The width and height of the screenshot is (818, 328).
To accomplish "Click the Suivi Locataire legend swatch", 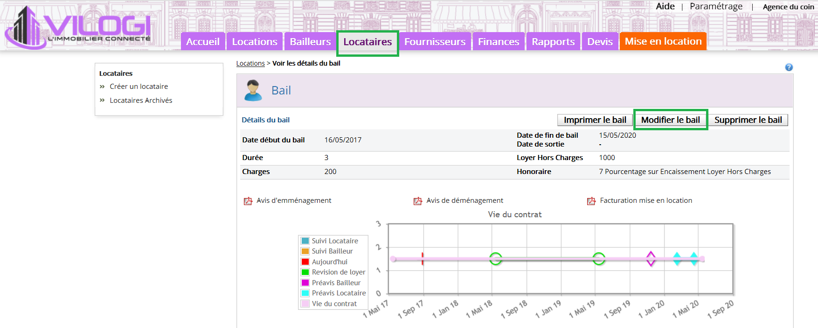I will 305,241.
